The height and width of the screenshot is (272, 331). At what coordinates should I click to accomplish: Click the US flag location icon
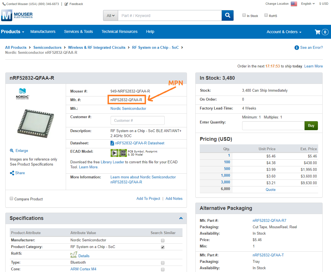pyautogui.click(x=294, y=4)
